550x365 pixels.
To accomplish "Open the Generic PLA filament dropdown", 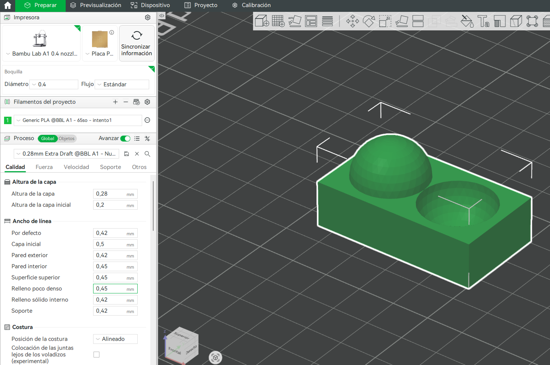I will 78,120.
